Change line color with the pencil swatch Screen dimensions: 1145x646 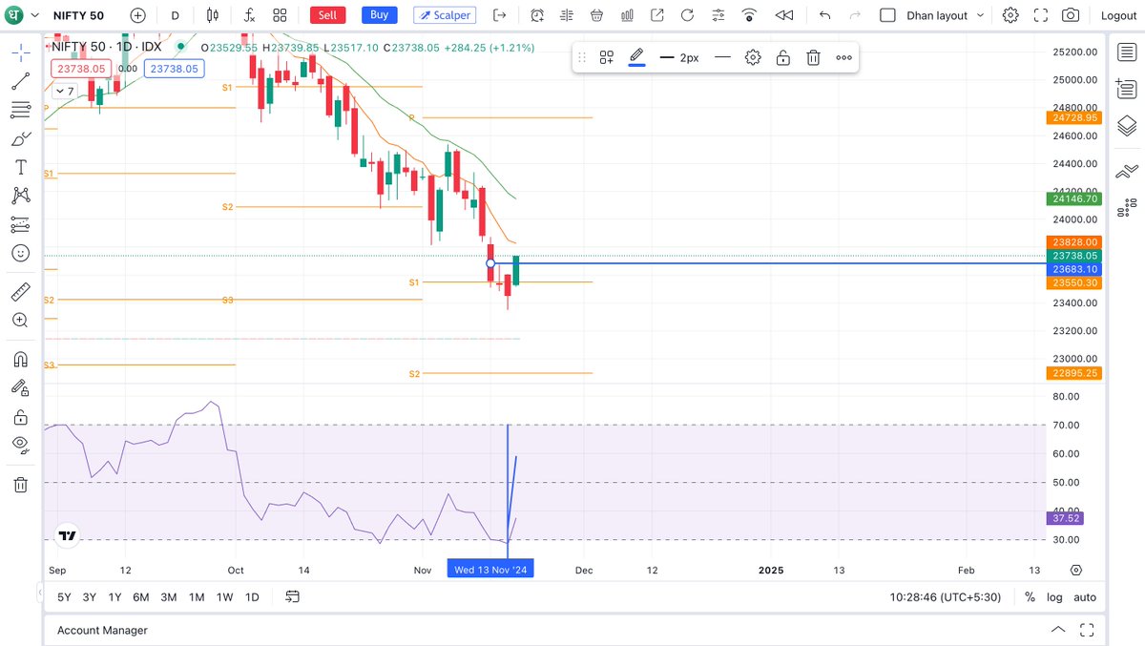click(x=636, y=57)
